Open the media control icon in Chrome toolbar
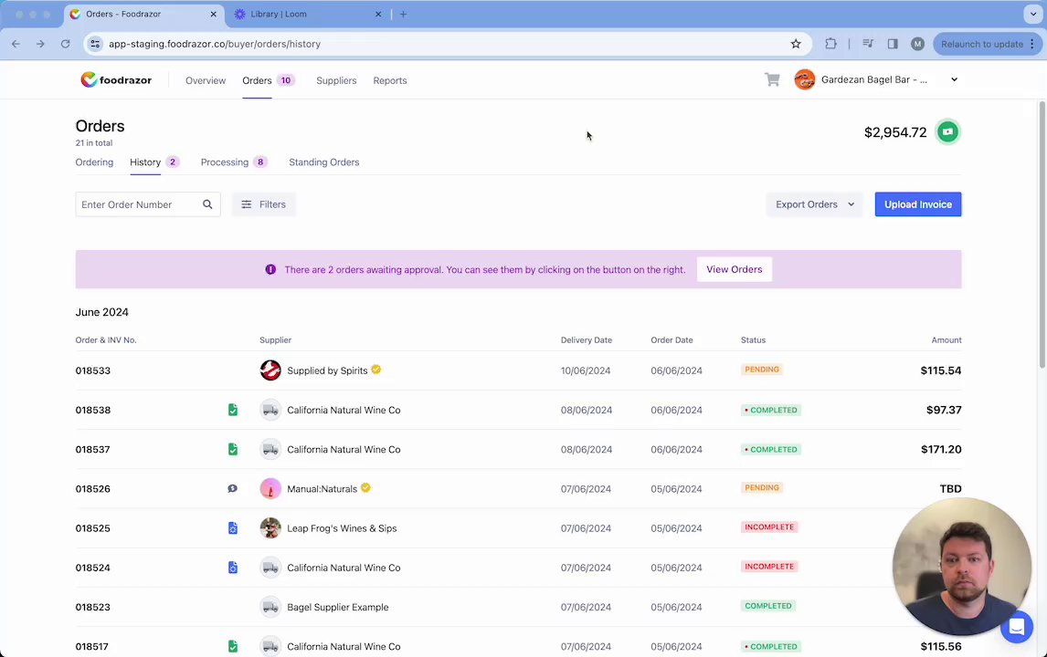Screen dimensions: 1047x657 click(868, 44)
